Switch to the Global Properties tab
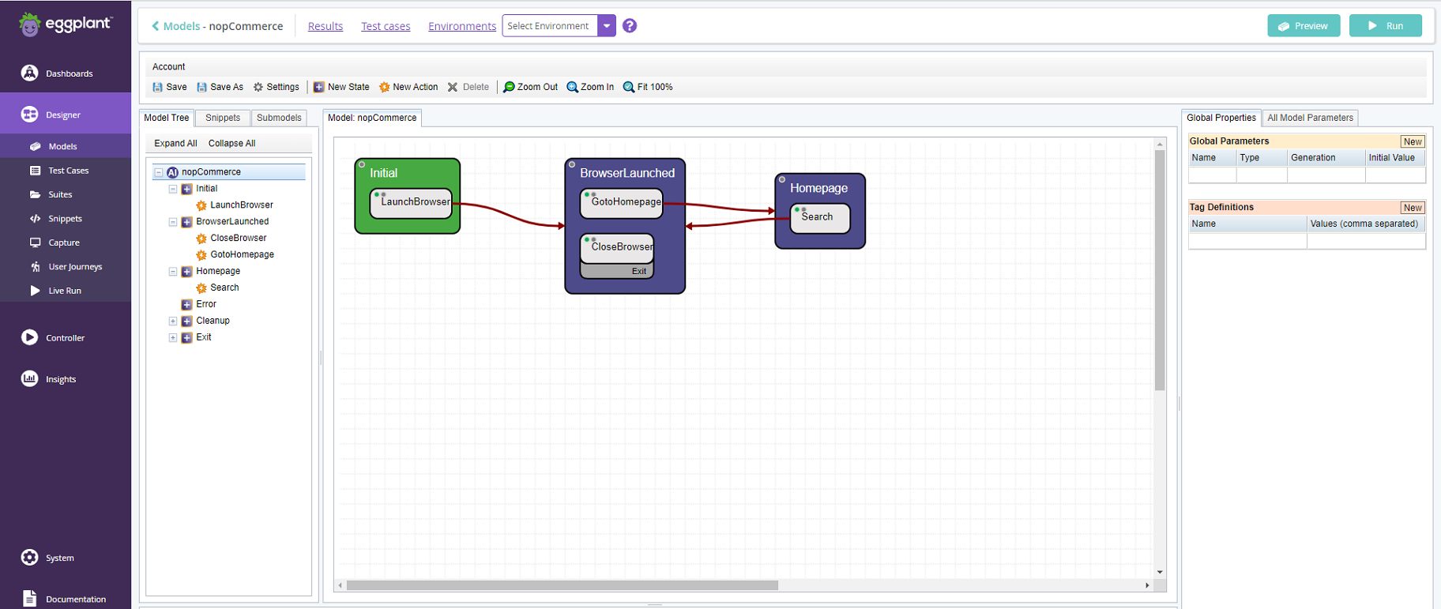This screenshot has width=1441, height=609. (1221, 118)
